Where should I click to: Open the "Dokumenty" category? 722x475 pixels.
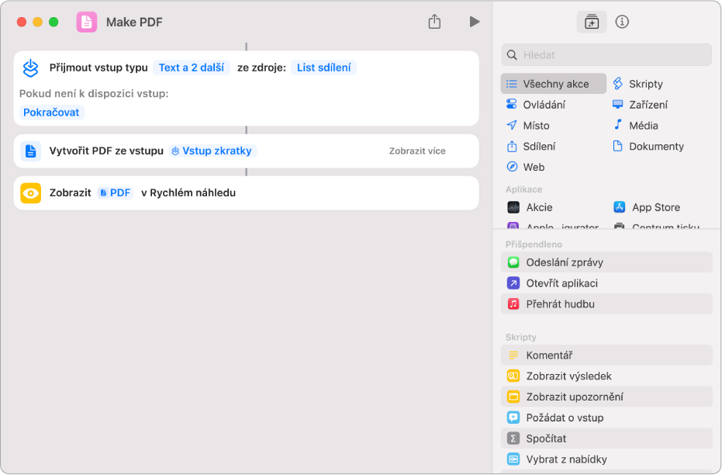(655, 146)
